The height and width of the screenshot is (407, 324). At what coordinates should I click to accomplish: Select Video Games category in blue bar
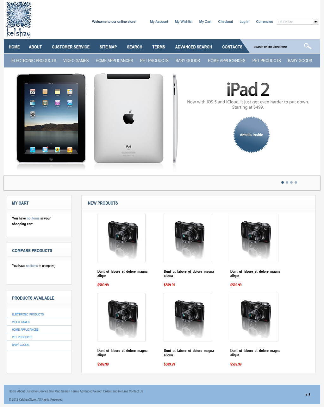point(76,60)
